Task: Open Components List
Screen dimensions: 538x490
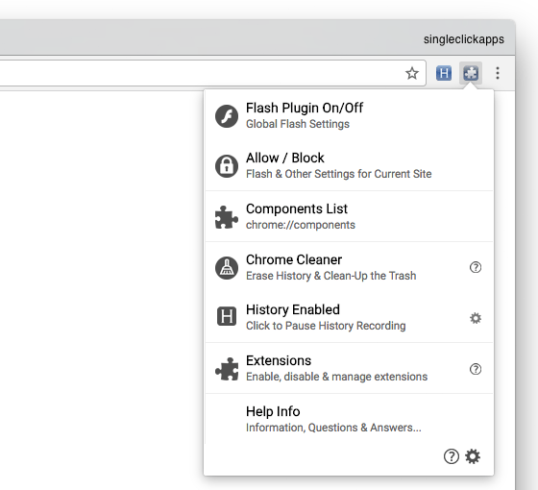Action: pyautogui.click(x=349, y=216)
